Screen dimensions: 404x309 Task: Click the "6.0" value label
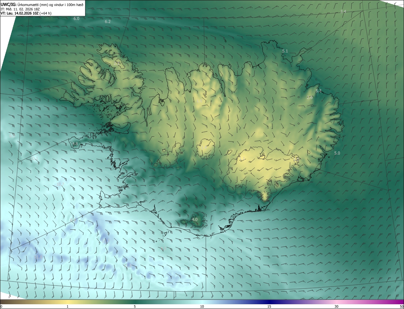click(x=76, y=19)
